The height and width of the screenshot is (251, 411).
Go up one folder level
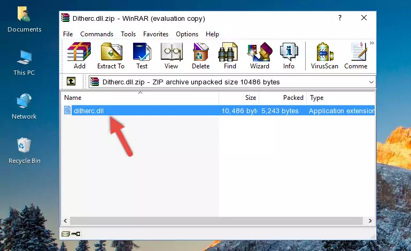click(71, 82)
